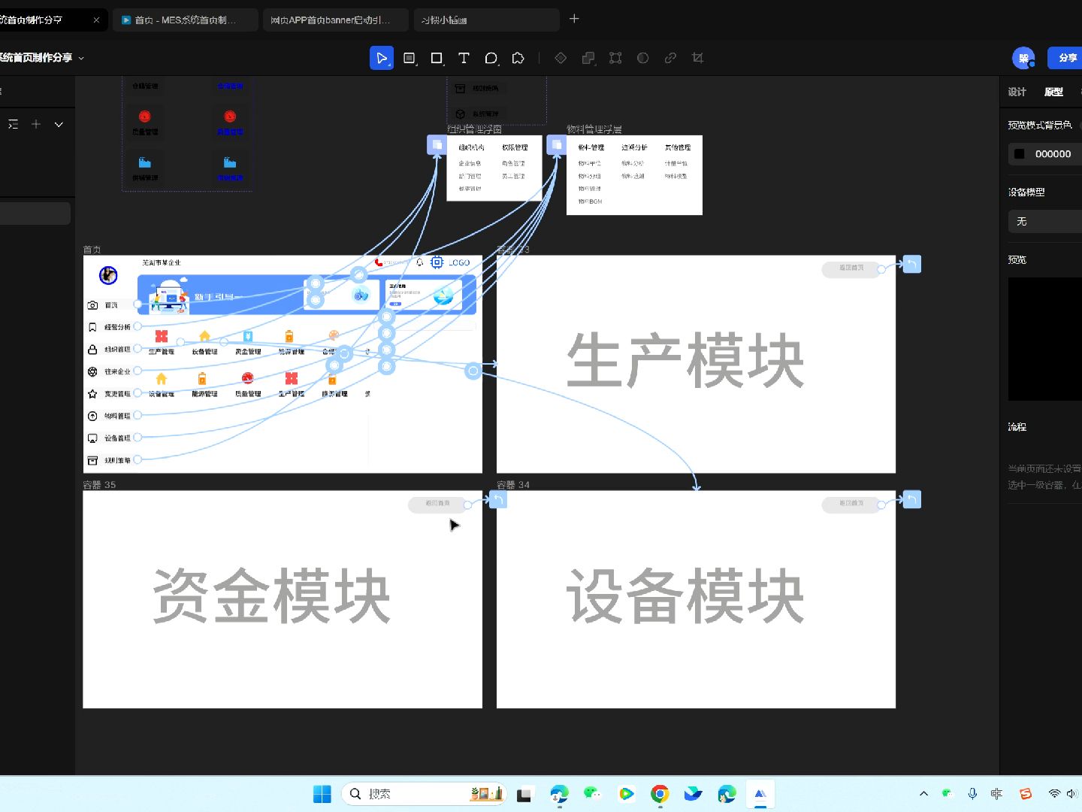Click the LOGO chip icon in mockup header
The width and height of the screenshot is (1082, 812).
pyautogui.click(x=437, y=262)
